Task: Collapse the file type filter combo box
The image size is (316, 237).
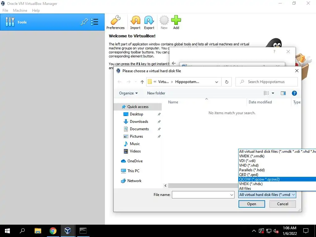Action: click(267, 195)
